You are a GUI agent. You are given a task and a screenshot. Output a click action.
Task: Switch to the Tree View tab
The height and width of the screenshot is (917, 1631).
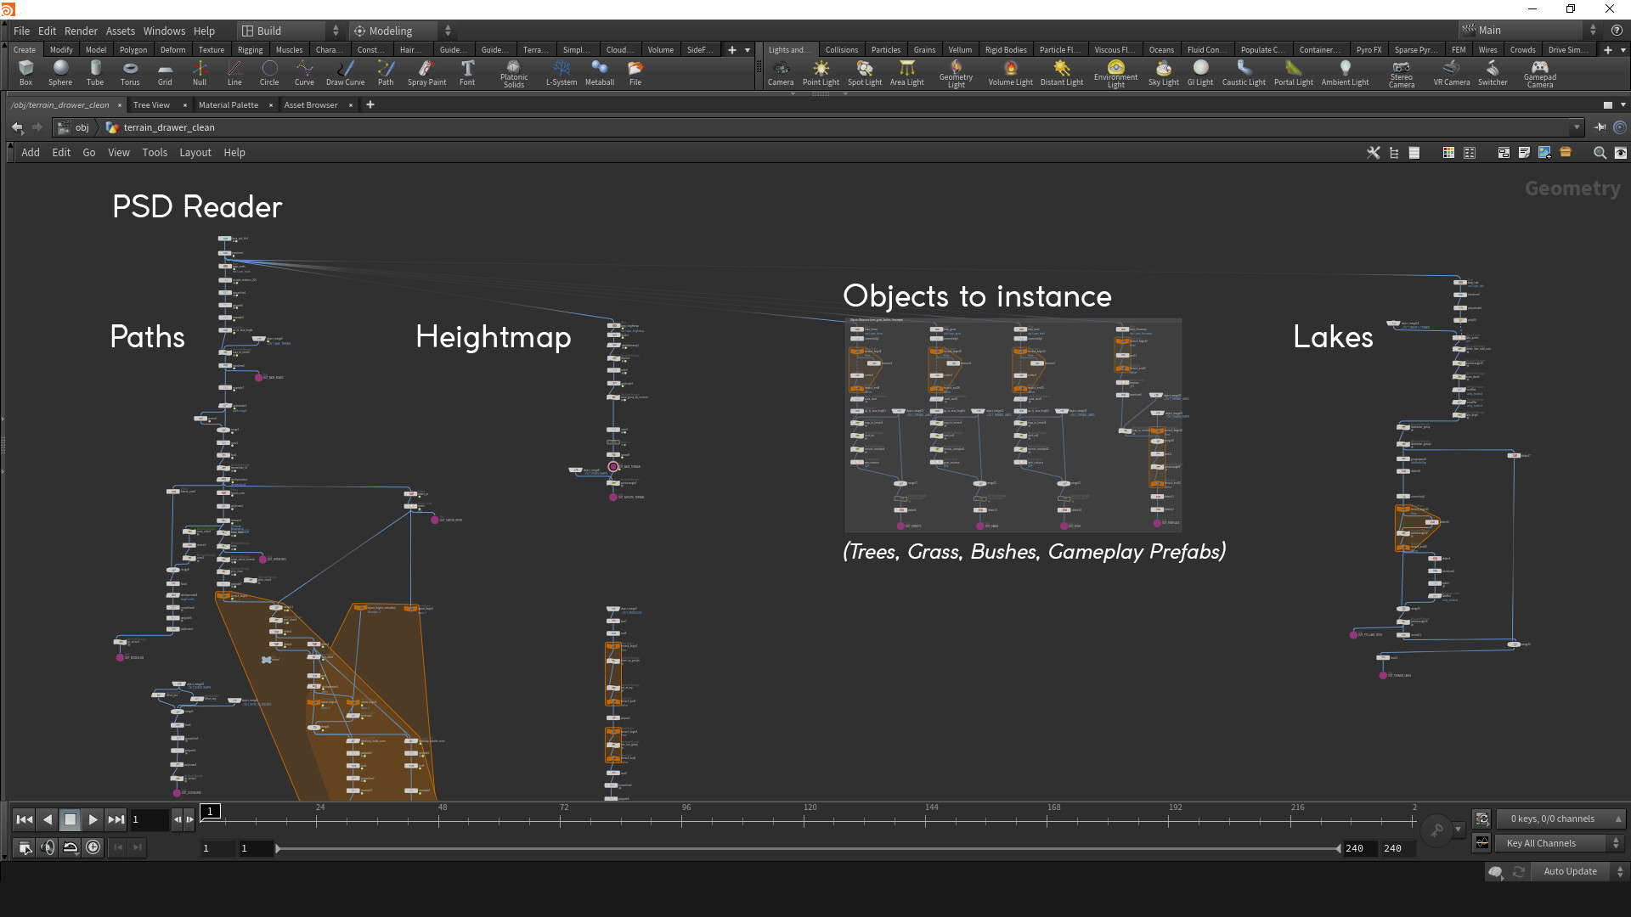150,104
